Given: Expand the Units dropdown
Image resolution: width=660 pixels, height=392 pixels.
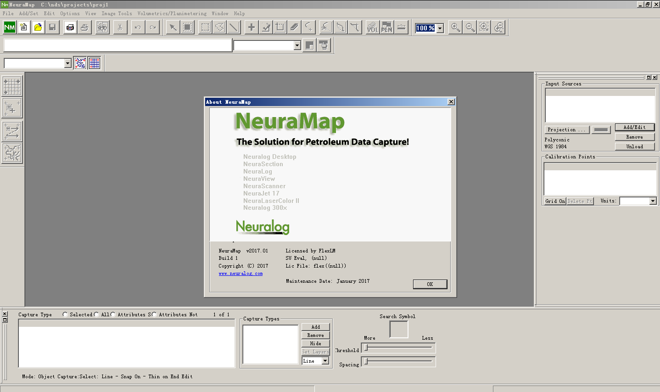Looking at the screenshot, I should (653, 201).
